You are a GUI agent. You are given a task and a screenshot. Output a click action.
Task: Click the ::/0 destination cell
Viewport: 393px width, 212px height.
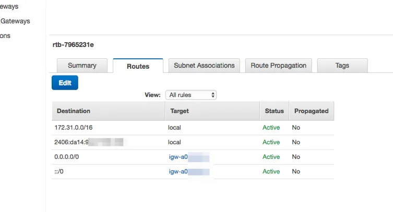point(59,171)
